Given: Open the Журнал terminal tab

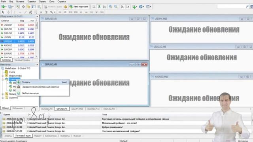Looking at the screenshot, I should pyautogui.click(x=77, y=136).
